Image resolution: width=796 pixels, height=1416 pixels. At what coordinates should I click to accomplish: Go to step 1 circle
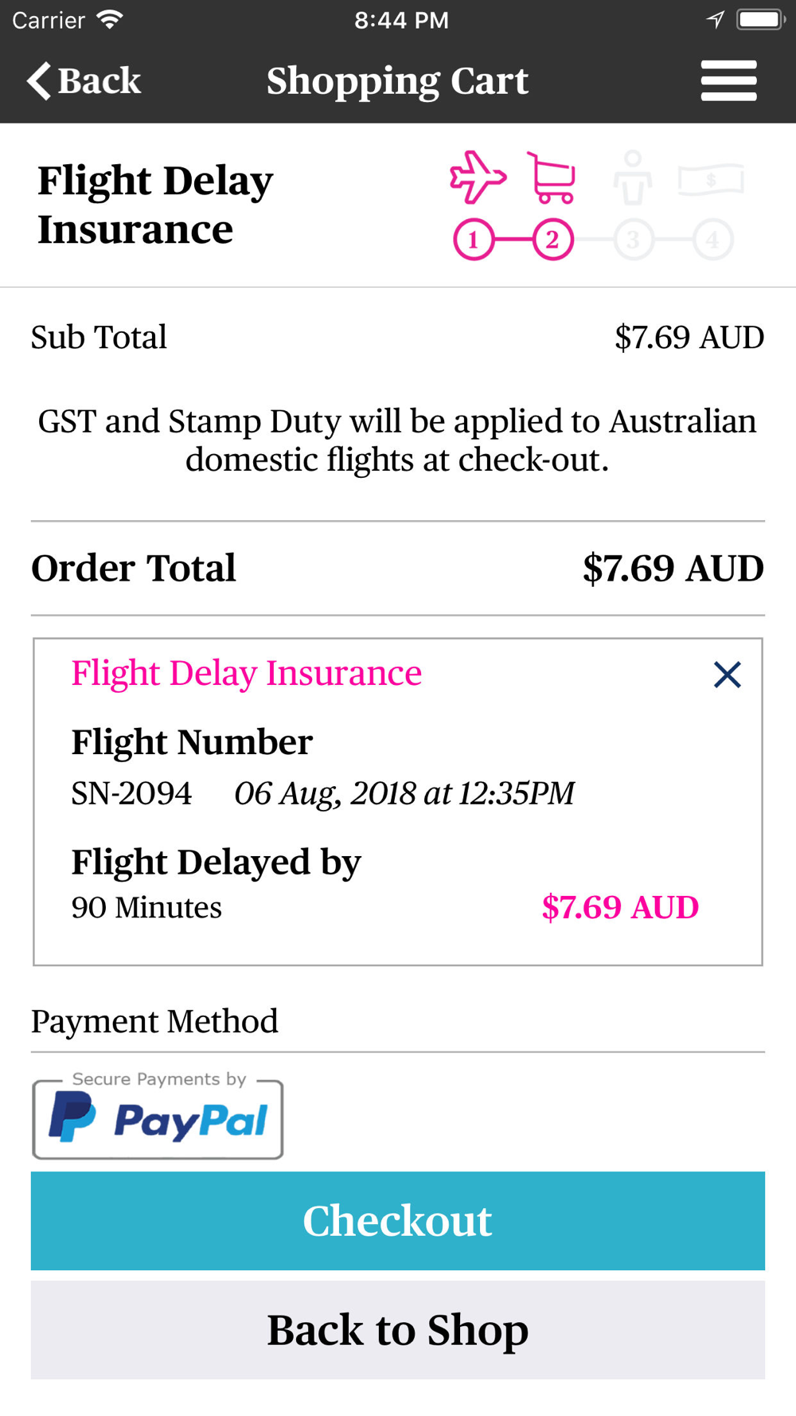[x=474, y=239]
